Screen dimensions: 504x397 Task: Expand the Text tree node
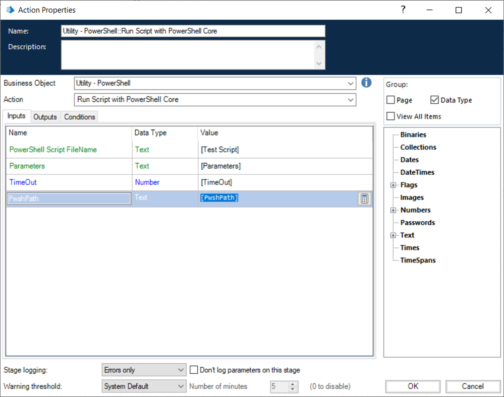(394, 235)
